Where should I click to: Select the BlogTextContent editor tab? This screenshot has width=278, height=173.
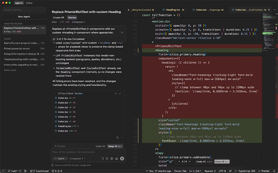point(141,10)
